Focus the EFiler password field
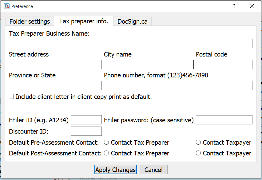This screenshot has height=180, width=262. 224,120
